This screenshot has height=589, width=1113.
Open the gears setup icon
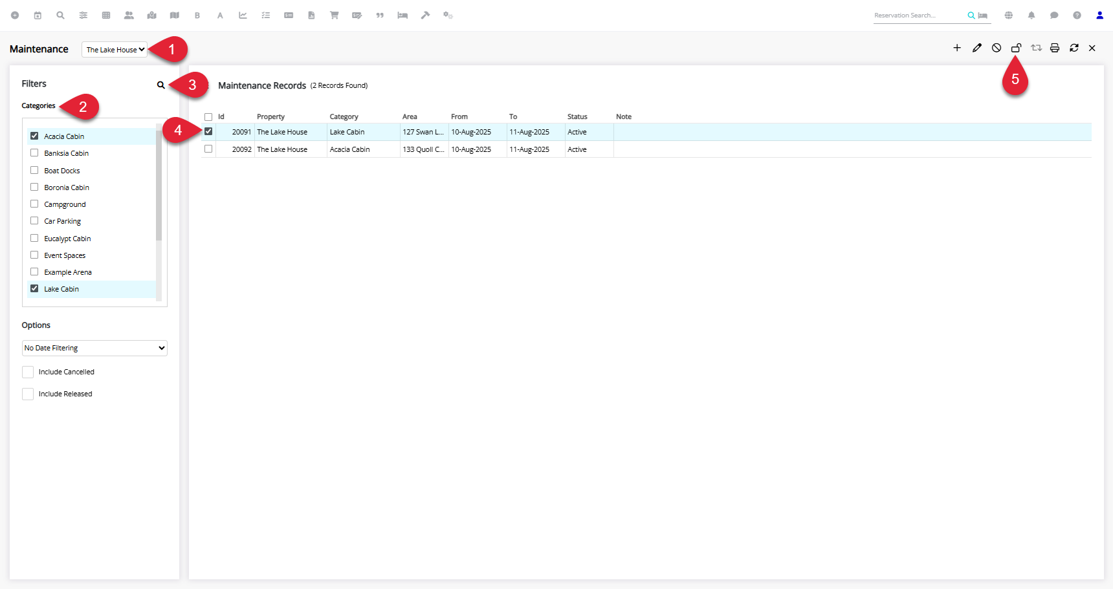click(x=448, y=16)
